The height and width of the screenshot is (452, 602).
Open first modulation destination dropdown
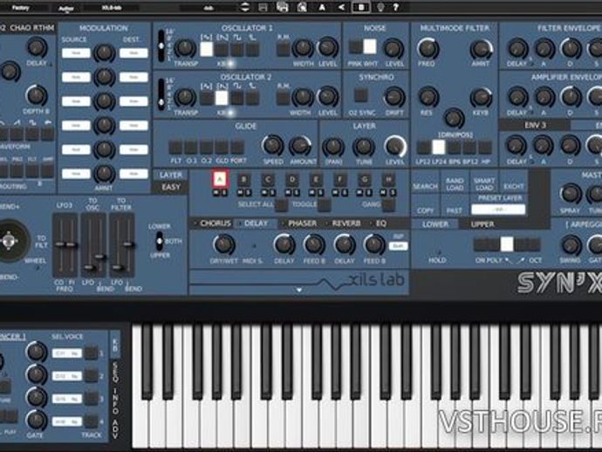133,53
